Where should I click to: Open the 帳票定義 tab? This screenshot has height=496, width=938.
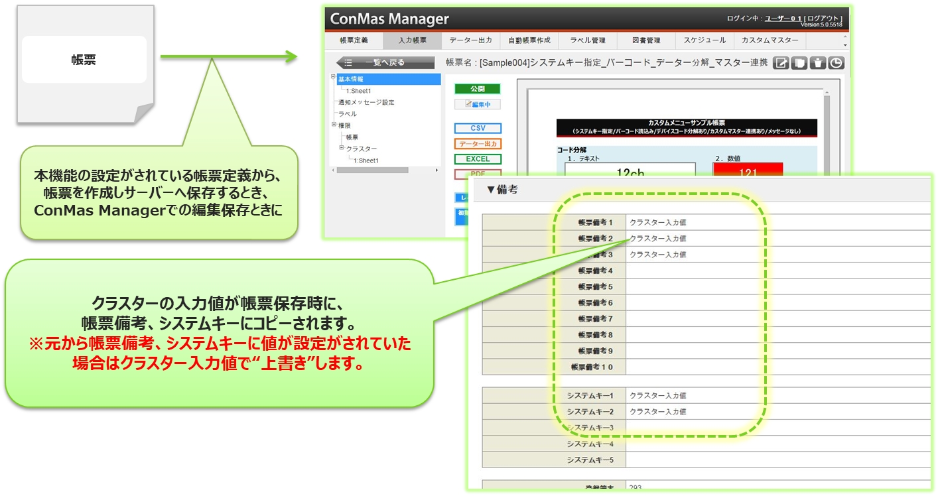coord(354,40)
